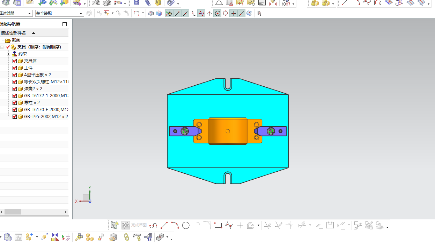The height and width of the screenshot is (242, 435).
Task: Toggle snap to End Point option
Action: tap(177, 14)
